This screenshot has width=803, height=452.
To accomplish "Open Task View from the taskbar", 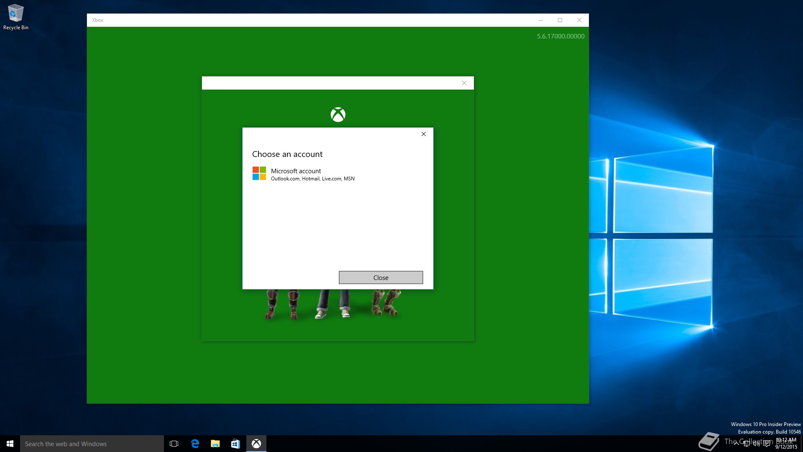I will 174,444.
